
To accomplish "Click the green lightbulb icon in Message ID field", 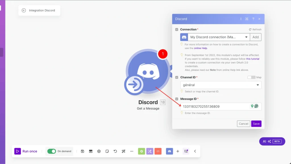I will [252, 106].
